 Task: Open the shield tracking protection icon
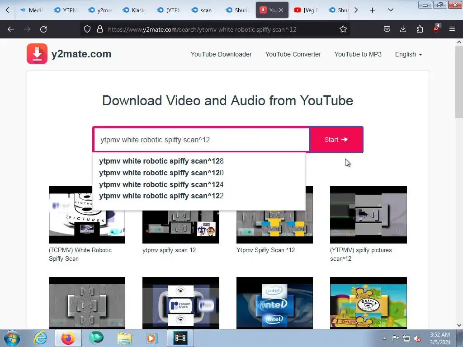pyautogui.click(x=87, y=29)
